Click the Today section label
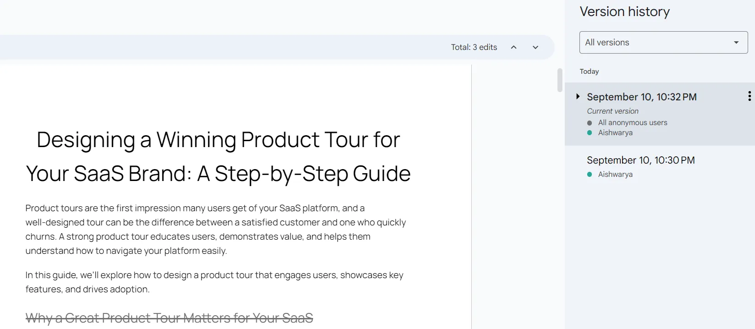 589,71
